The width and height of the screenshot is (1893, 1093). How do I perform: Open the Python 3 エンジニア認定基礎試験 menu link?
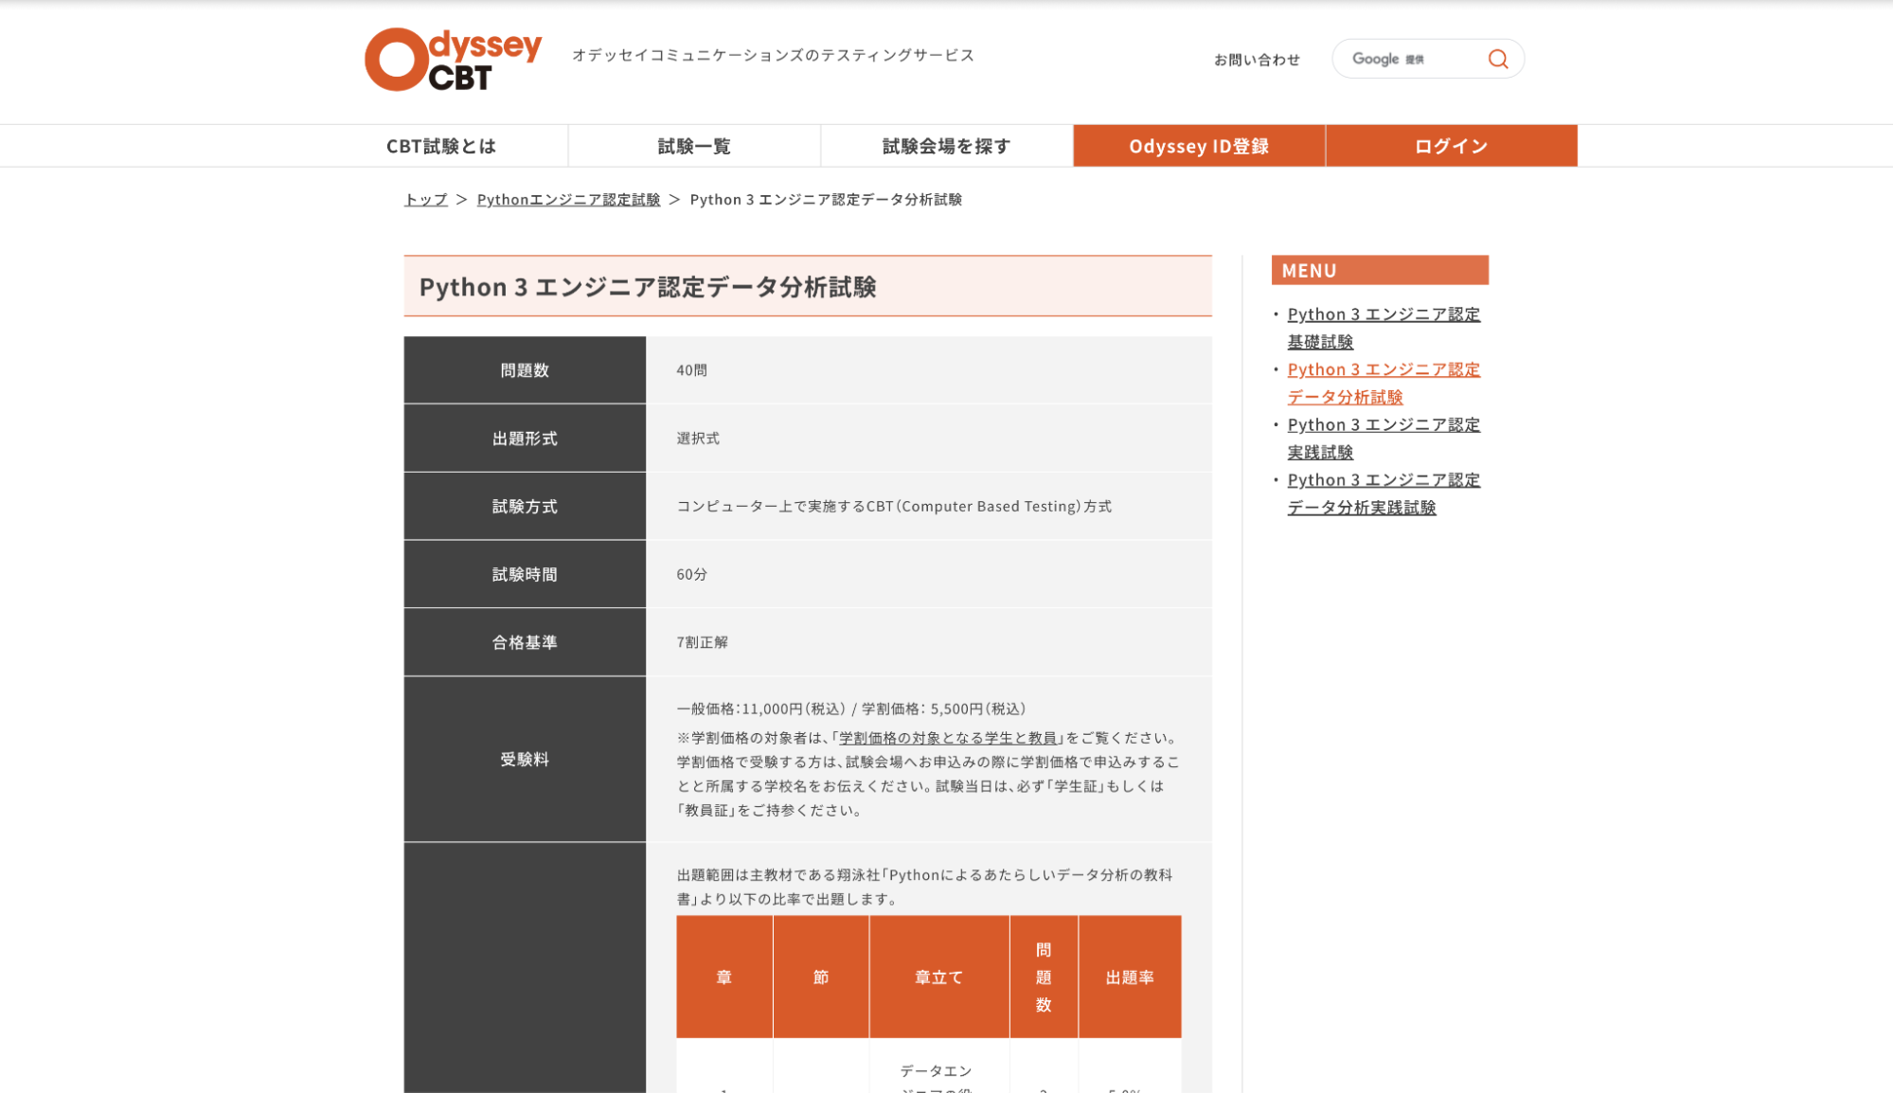tap(1384, 328)
